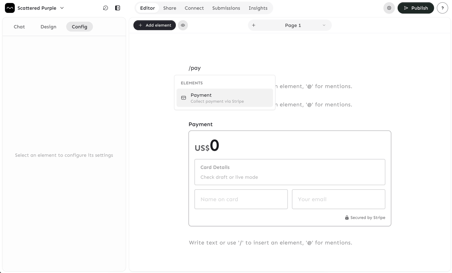Open the Chat tab in sidebar

pyautogui.click(x=19, y=27)
